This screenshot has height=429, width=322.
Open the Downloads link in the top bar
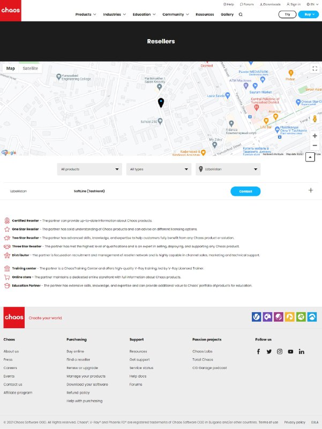pos(270,4)
